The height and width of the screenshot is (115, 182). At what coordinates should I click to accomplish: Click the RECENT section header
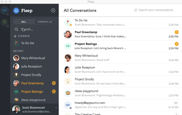(x=18, y=51)
